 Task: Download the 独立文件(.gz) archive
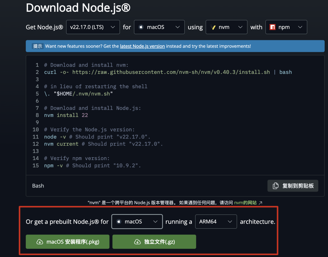[x=154, y=242]
